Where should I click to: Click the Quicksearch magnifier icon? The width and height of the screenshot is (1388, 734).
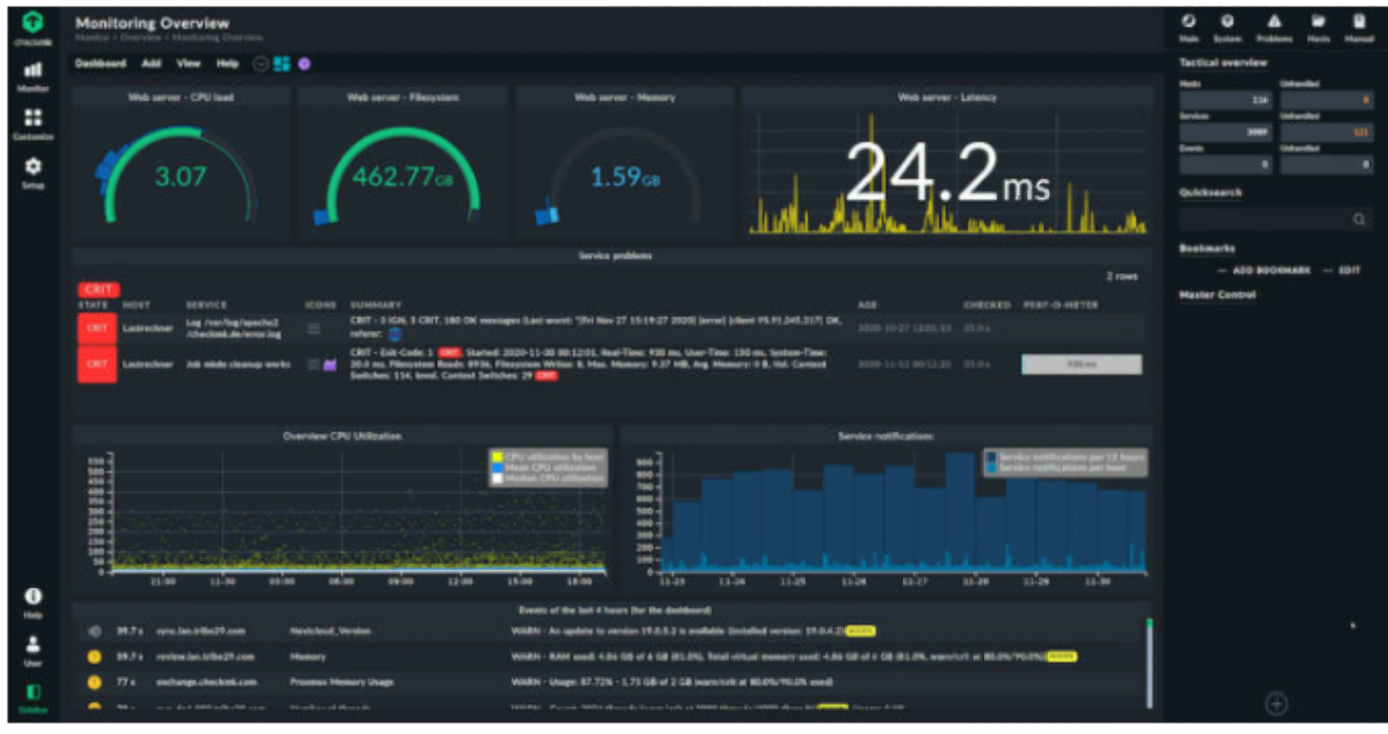(x=1359, y=219)
